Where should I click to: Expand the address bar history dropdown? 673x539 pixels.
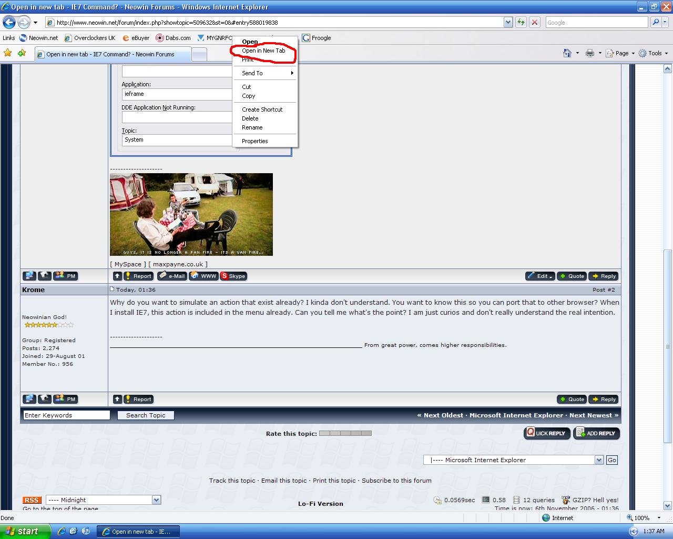click(508, 22)
